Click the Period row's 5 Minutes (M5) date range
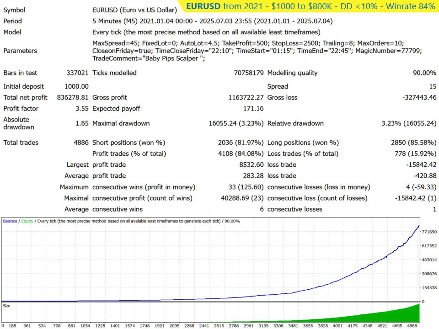Viewport: 439px width, 329px height. [x=213, y=21]
